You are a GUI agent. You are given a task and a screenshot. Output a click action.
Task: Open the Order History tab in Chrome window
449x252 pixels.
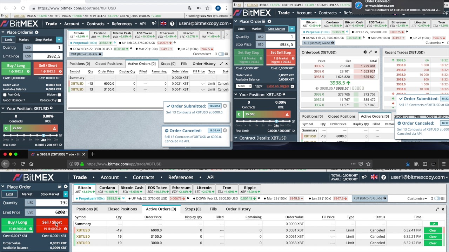pos(204,64)
